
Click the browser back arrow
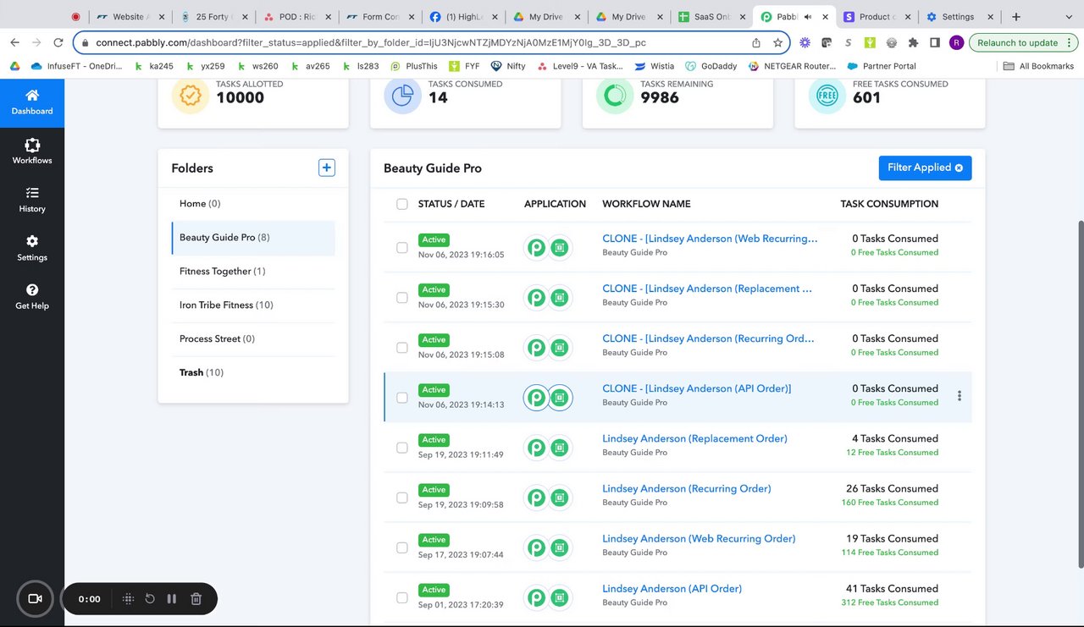click(x=14, y=42)
